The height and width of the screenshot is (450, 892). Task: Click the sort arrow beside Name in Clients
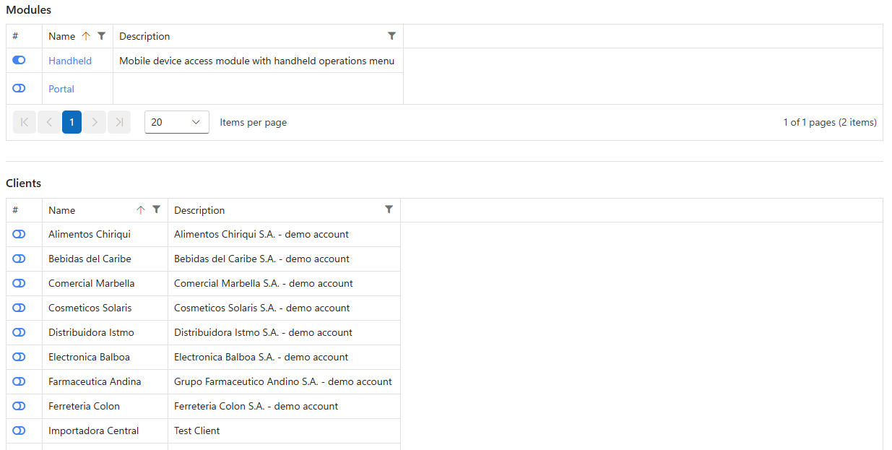(141, 210)
